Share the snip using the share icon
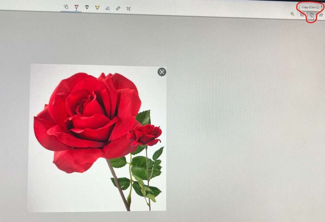This screenshot has width=325, height=222. coord(321,15)
